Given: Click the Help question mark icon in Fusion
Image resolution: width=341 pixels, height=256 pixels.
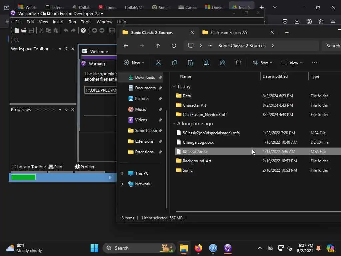Looking at the screenshot, I should coord(83,30).
